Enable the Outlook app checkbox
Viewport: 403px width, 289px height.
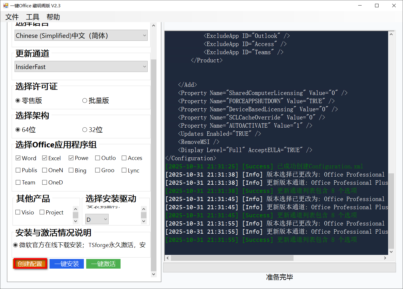pyautogui.click(x=97, y=158)
